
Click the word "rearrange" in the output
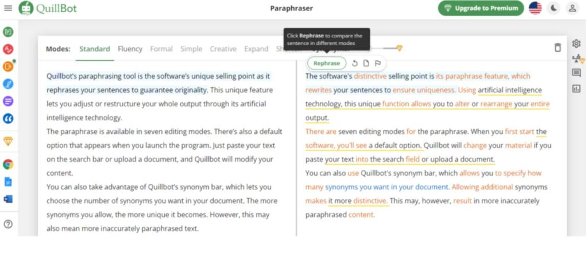pos(496,104)
